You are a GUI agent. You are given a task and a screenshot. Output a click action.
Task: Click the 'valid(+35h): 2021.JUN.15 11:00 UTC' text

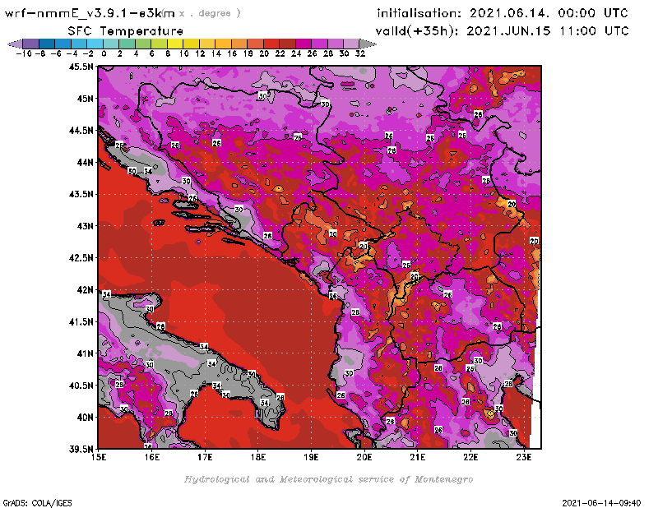click(502, 31)
